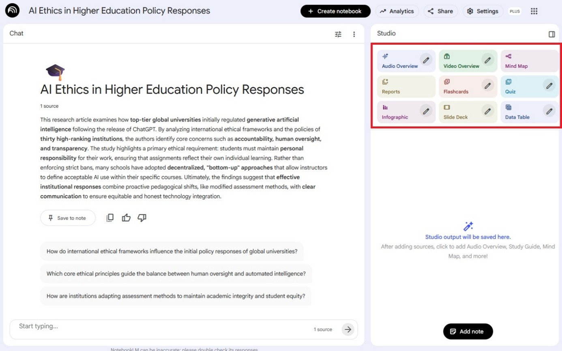Send the message with the arrow button

347,329
